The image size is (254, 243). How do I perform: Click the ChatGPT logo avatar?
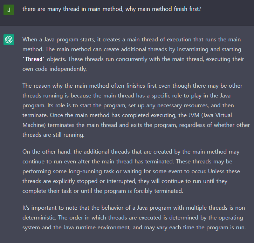9,40
